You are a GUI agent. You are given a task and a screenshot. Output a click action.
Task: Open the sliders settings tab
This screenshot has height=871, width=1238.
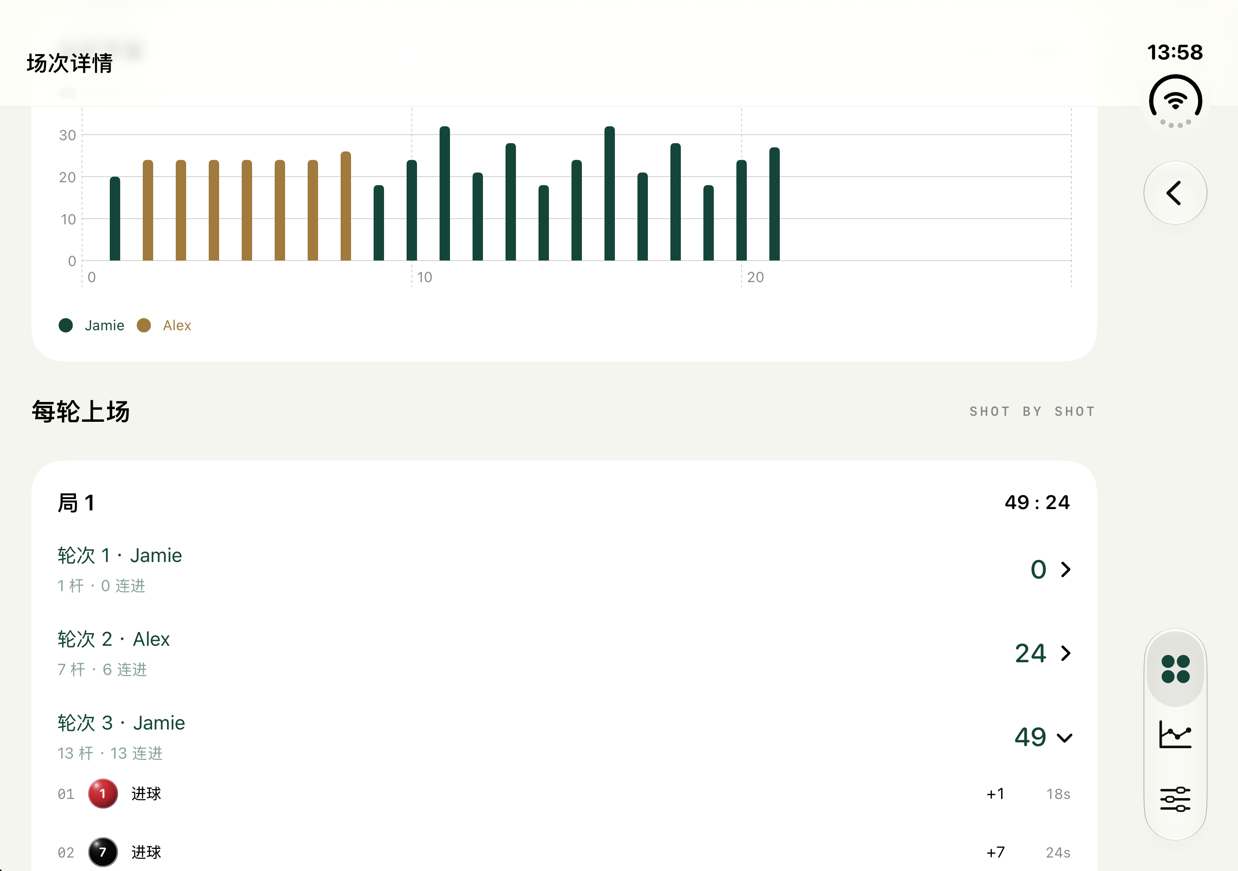(1175, 799)
